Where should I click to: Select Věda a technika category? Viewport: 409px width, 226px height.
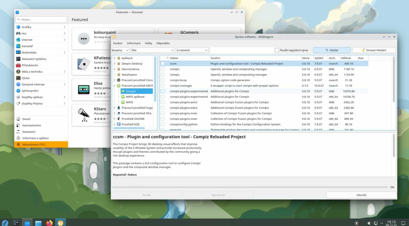[x=41, y=72]
